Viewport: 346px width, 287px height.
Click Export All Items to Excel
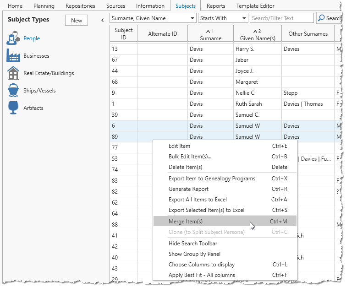[x=198, y=200]
